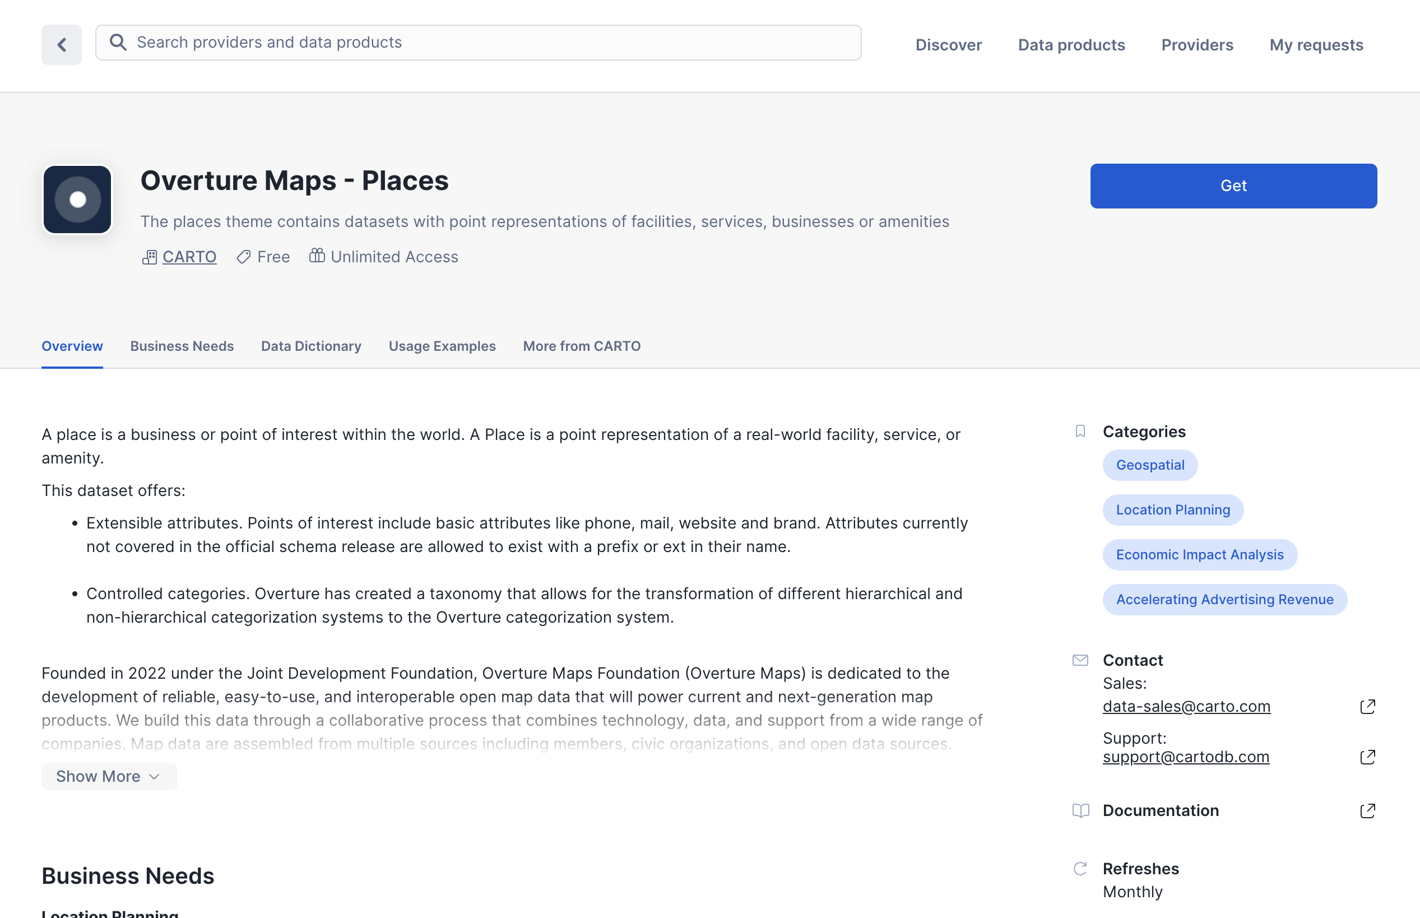Switch to the Business Needs tab
Screen dimensions: 1420x918
[182, 346]
